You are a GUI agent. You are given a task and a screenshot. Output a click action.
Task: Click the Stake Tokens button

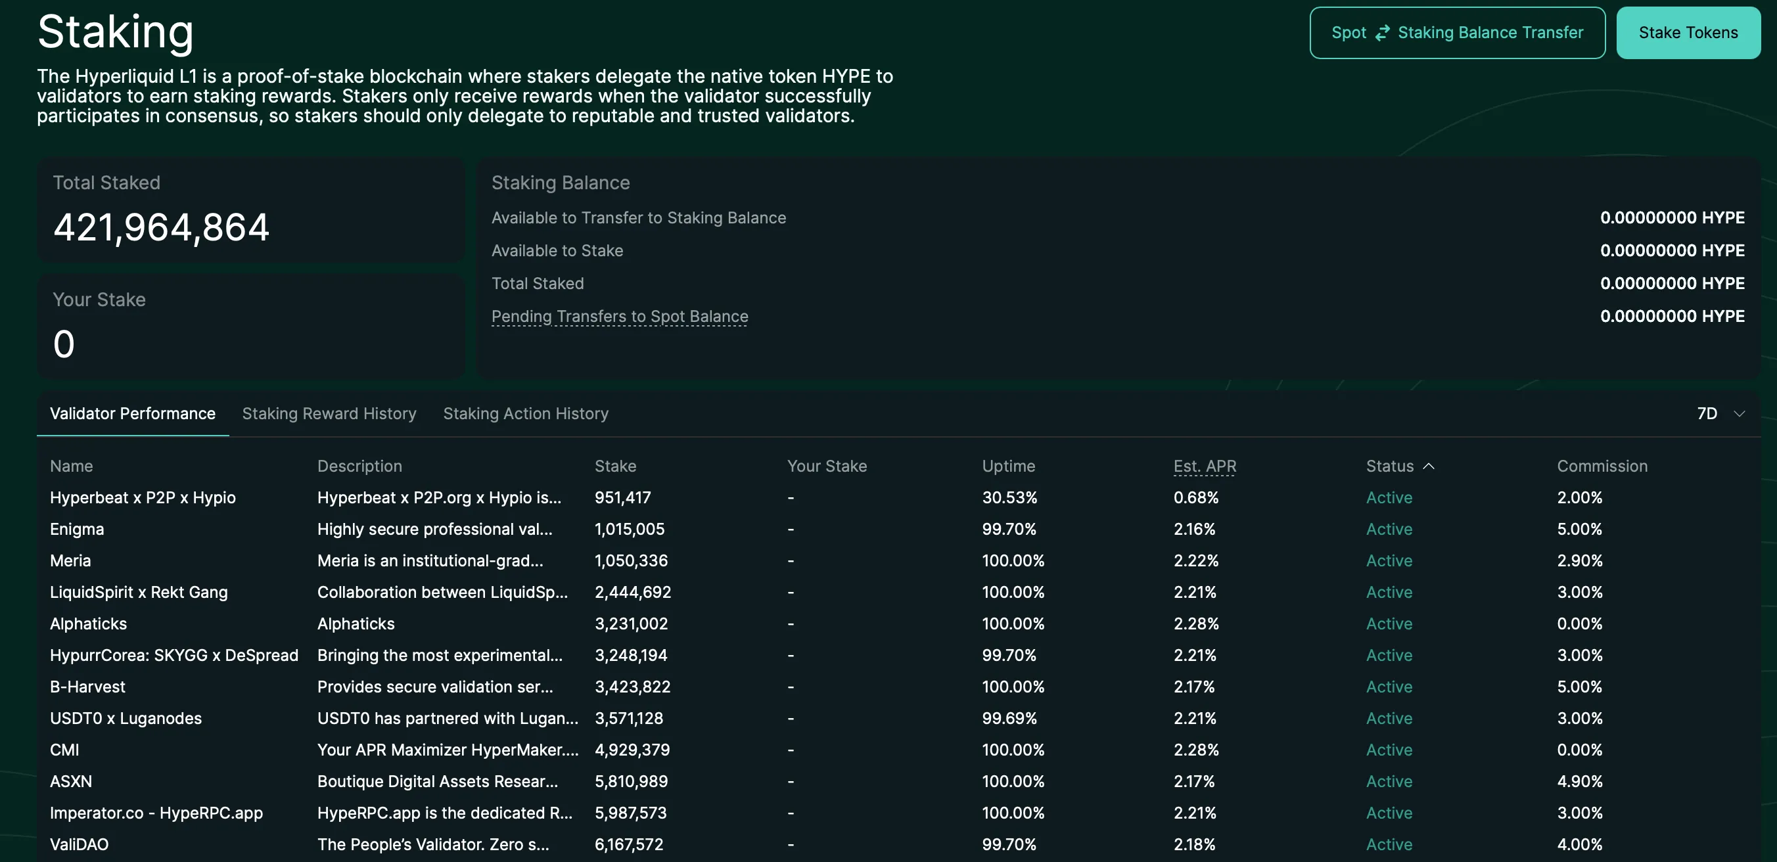coord(1688,32)
